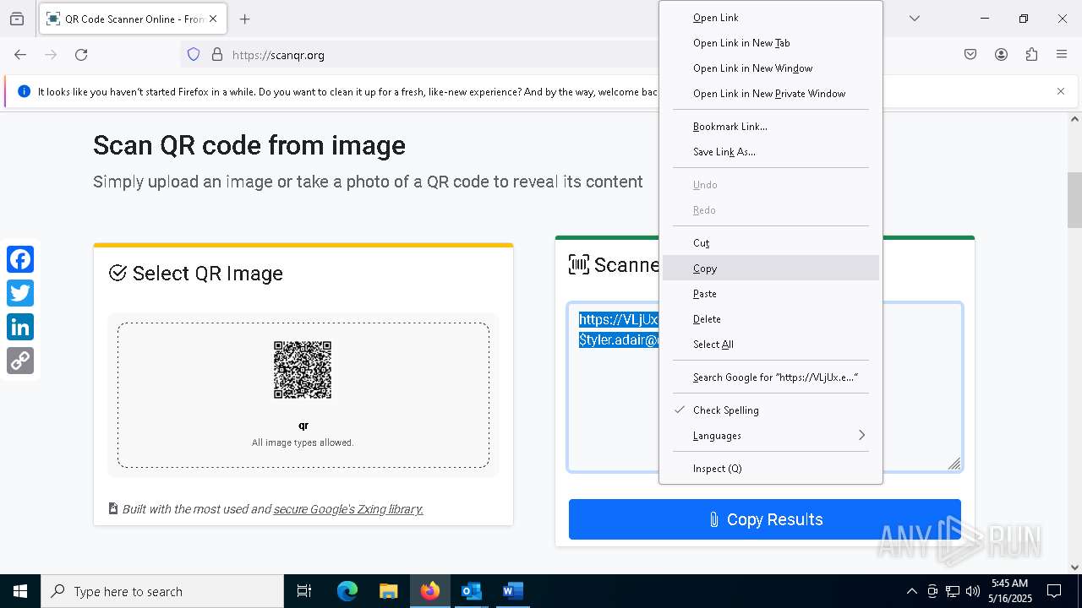Click the padlock site info icon

pos(217,55)
